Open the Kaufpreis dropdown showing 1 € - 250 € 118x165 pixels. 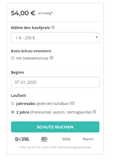[55, 38]
